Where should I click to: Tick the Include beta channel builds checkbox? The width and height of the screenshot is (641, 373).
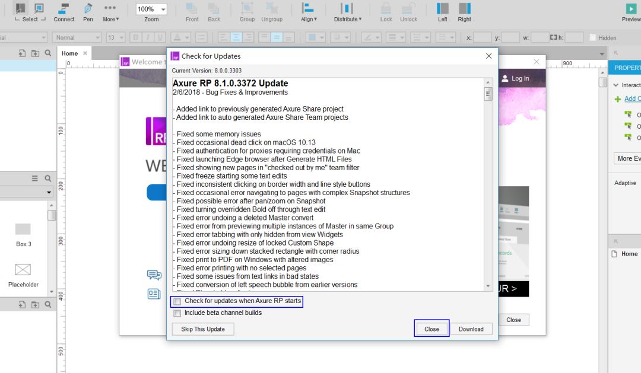tap(177, 313)
